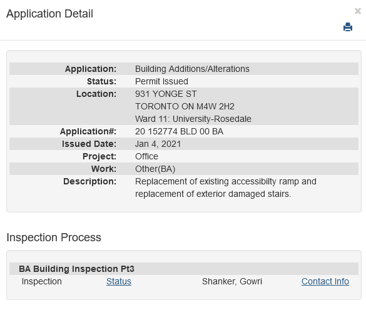Close the Application Detail dialog
Image resolution: width=366 pixels, height=315 pixels.
358,11
